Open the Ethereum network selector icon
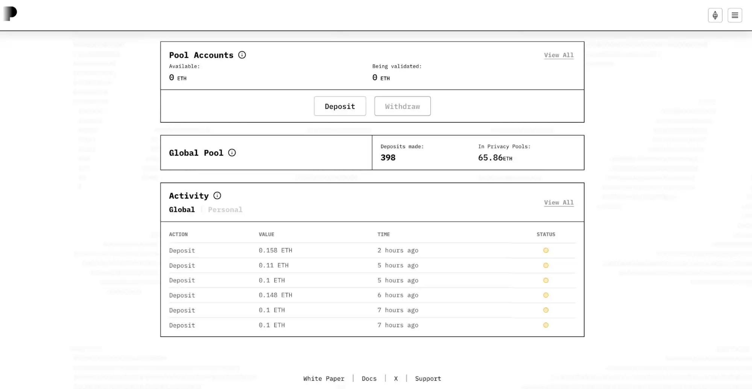 [715, 15]
